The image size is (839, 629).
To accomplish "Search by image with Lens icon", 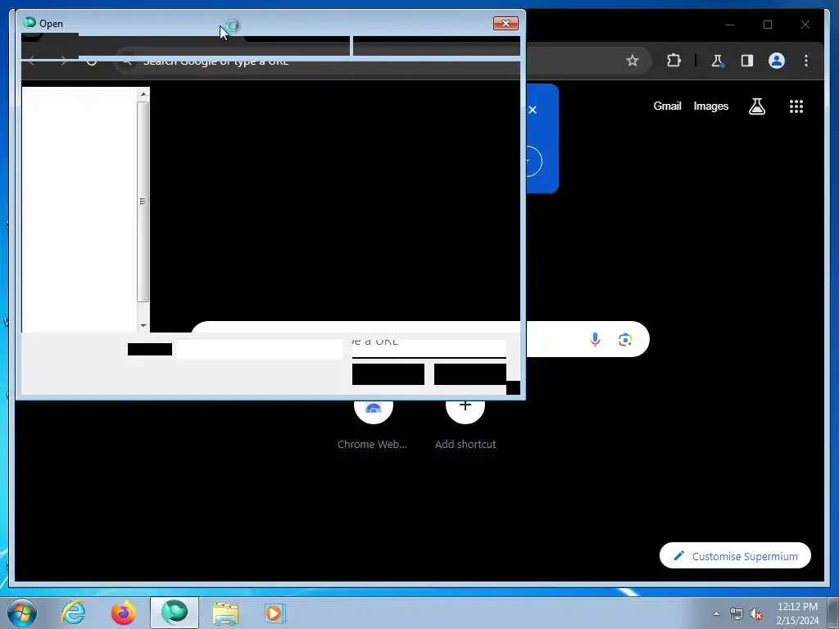I will pos(625,339).
